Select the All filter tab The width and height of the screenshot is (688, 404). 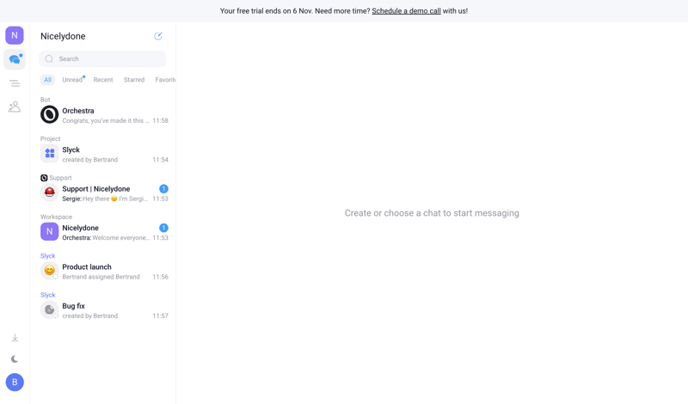(x=47, y=80)
